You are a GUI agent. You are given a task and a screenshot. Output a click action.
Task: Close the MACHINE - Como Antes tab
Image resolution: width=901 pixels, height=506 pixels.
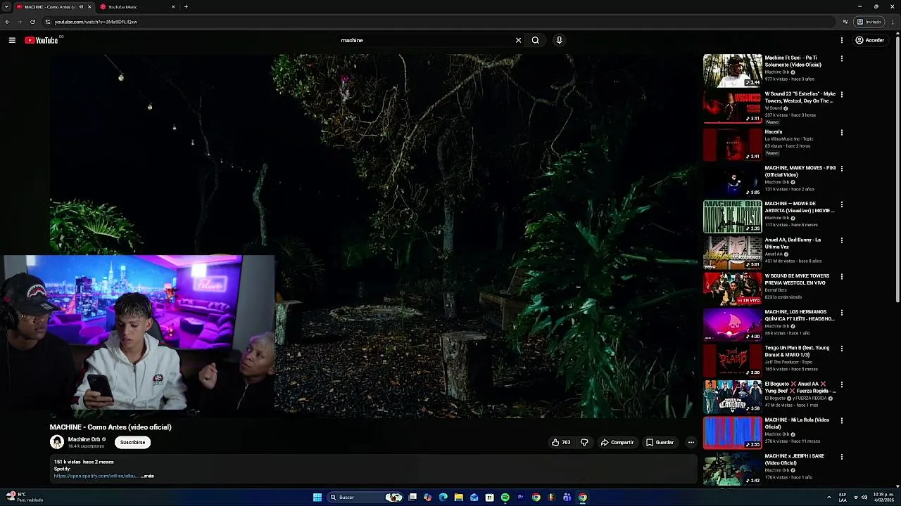[89, 6]
